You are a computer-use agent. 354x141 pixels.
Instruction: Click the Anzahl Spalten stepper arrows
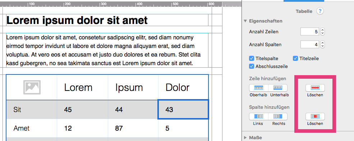323,44
